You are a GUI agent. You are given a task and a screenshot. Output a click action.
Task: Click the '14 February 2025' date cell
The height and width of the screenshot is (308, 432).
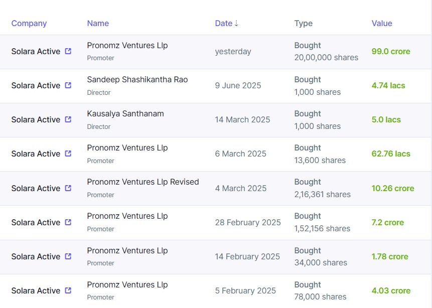(247, 257)
